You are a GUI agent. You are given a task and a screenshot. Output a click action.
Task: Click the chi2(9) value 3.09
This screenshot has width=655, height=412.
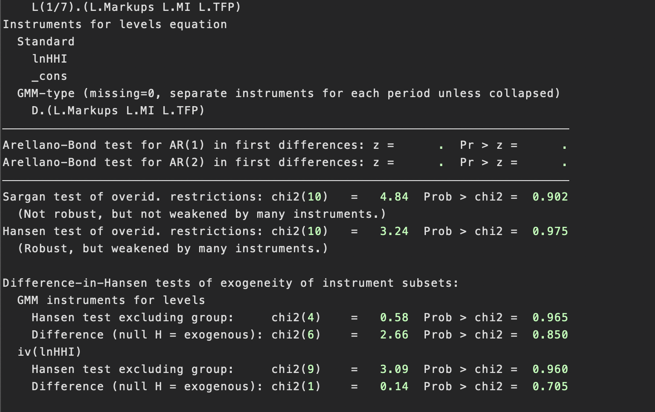click(x=394, y=369)
